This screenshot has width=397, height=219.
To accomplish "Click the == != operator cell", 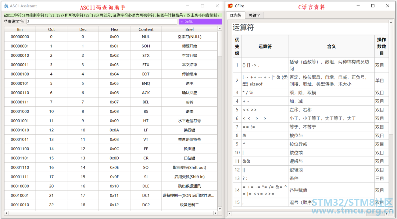I will (265, 127).
